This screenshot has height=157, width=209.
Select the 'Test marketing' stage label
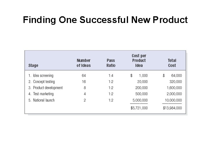tap(43, 94)
